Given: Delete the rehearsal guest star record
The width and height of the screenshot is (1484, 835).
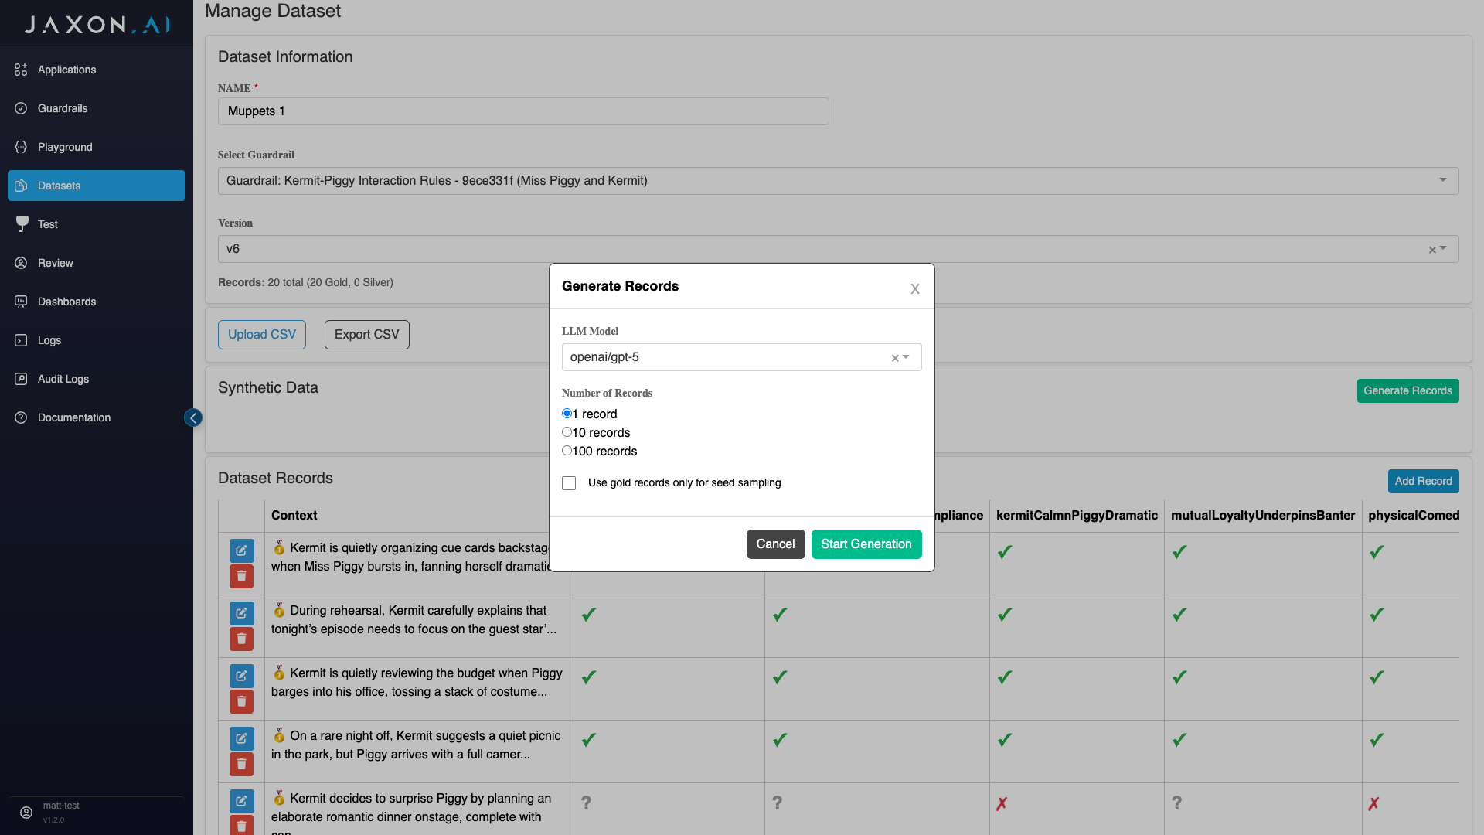Looking at the screenshot, I should [x=241, y=639].
